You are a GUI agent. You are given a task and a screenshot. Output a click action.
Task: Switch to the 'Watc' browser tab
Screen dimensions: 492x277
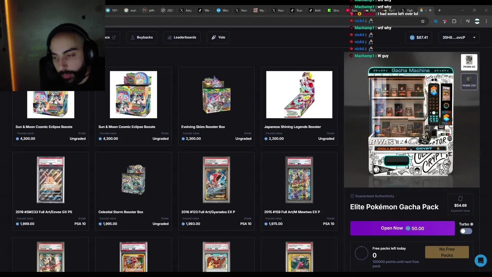223,10
